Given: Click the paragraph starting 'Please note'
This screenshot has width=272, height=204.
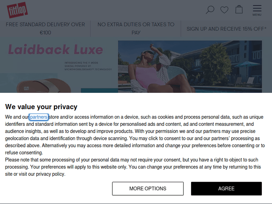Looking at the screenshot, I should [133, 167].
